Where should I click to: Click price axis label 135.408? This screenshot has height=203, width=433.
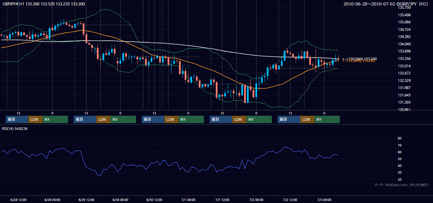(404, 15)
